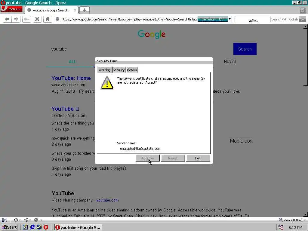
Task: Stop page loading with the X icon
Action: point(37,19)
